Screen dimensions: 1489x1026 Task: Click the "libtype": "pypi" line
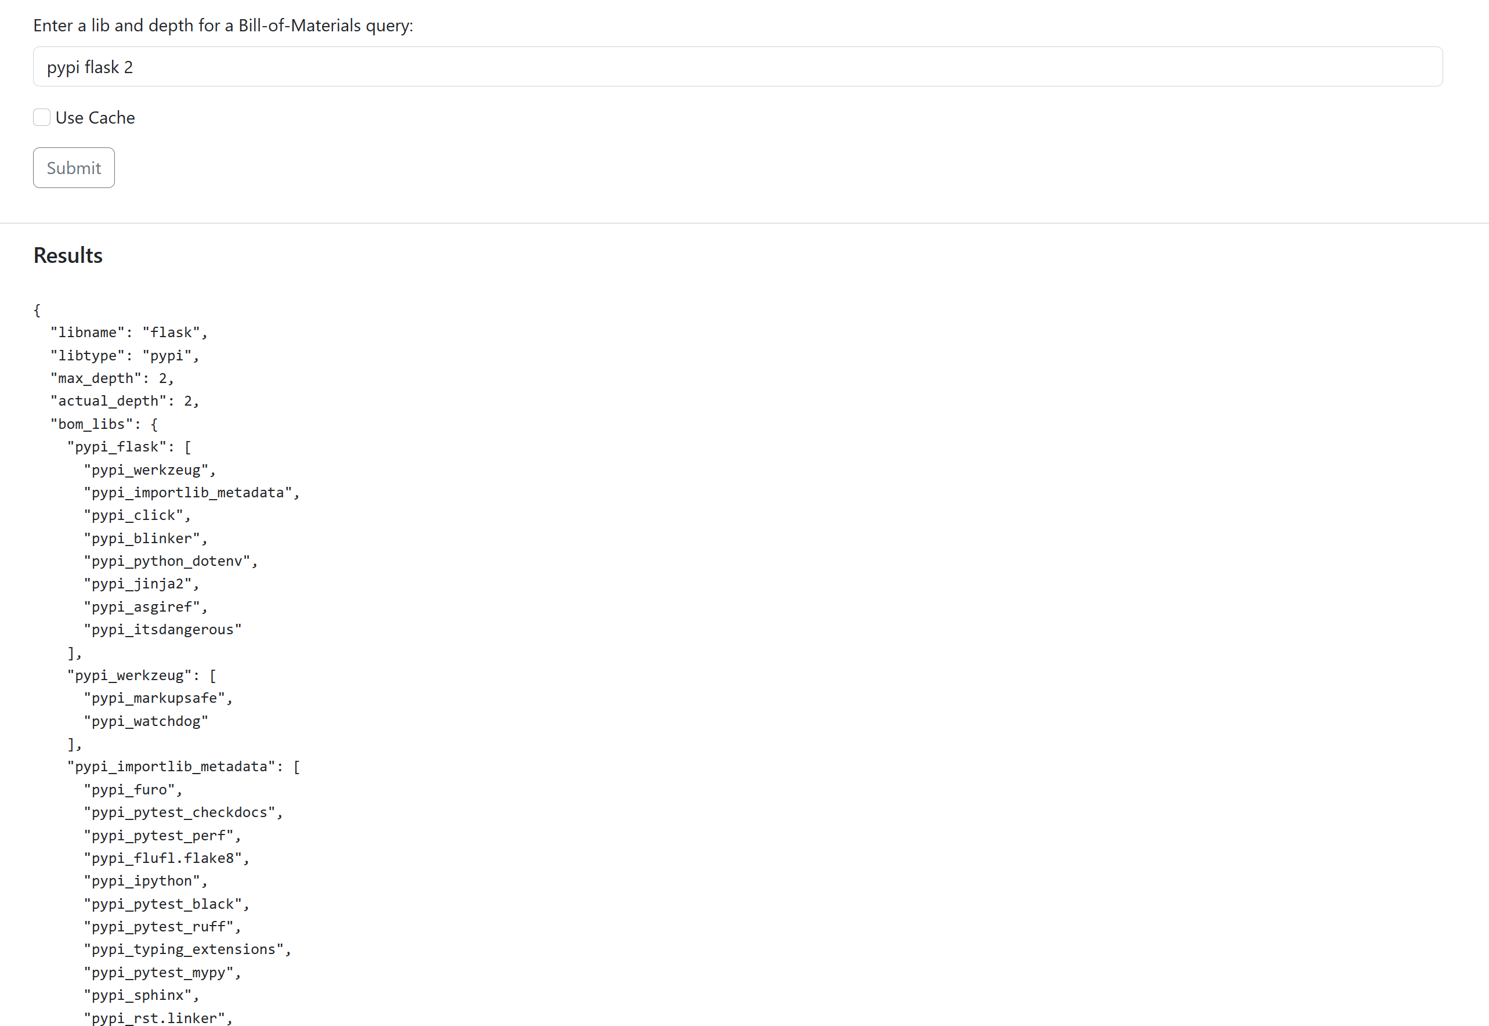(125, 356)
